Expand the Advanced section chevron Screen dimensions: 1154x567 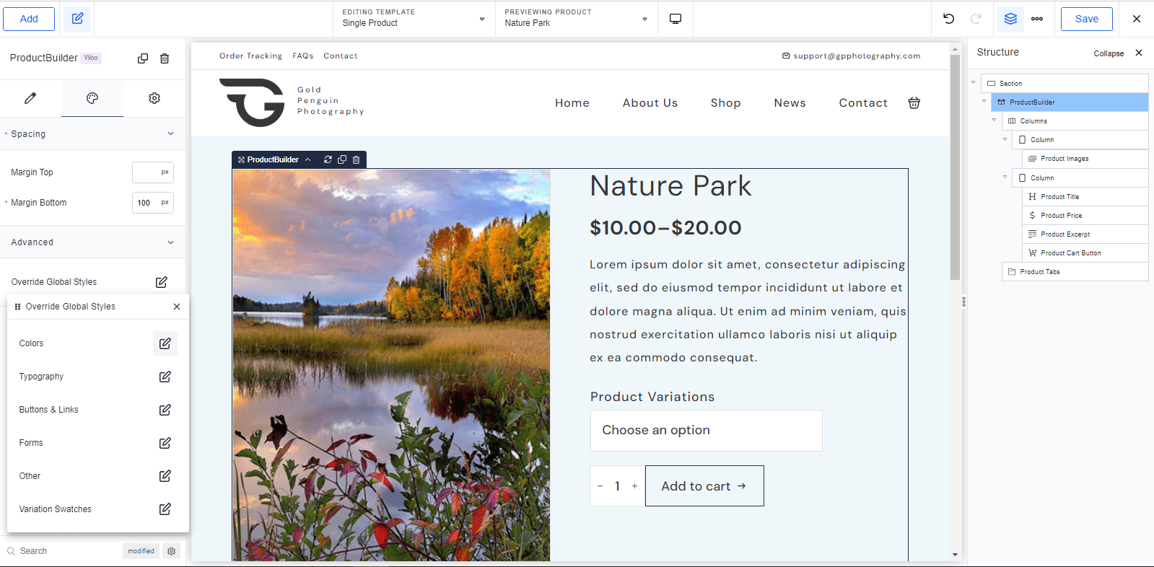click(x=170, y=242)
